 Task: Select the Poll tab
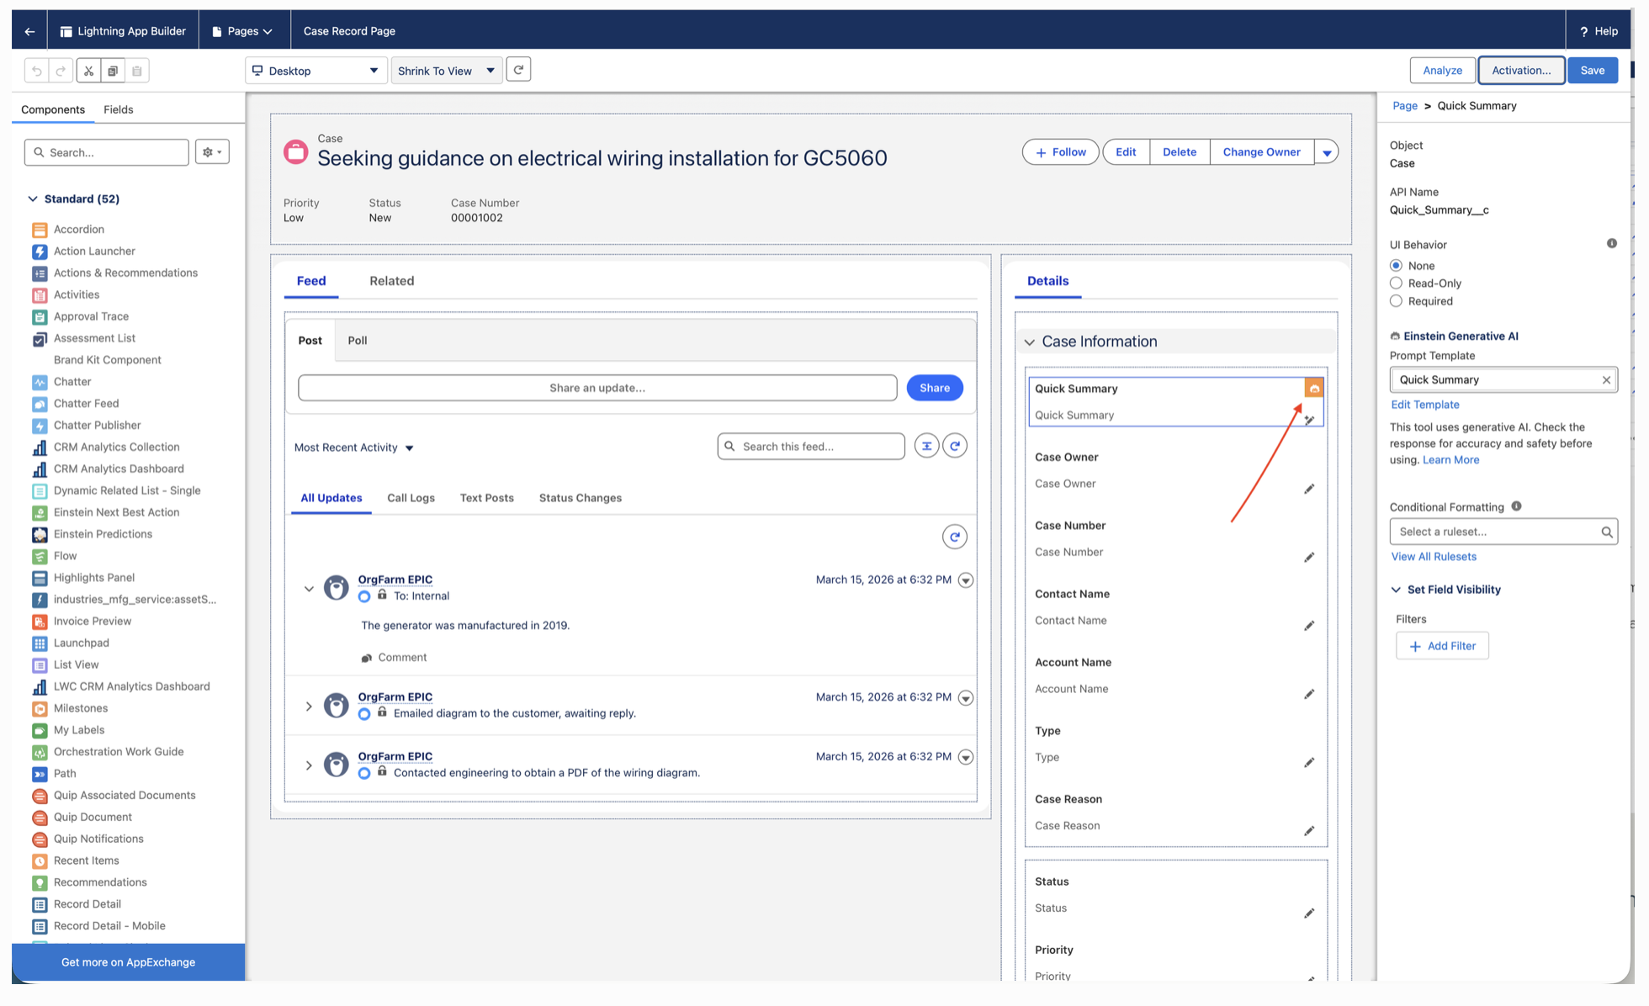(358, 341)
